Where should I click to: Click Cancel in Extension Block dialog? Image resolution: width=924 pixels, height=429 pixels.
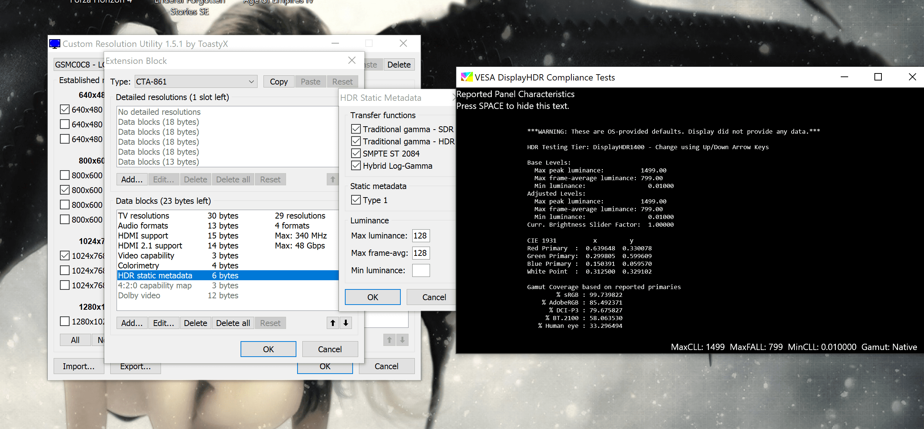pos(330,349)
